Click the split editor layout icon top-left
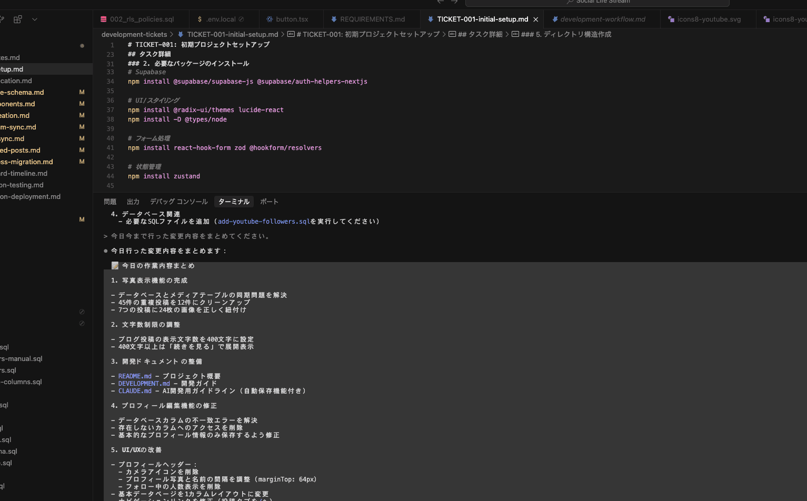The height and width of the screenshot is (501, 807). point(17,19)
